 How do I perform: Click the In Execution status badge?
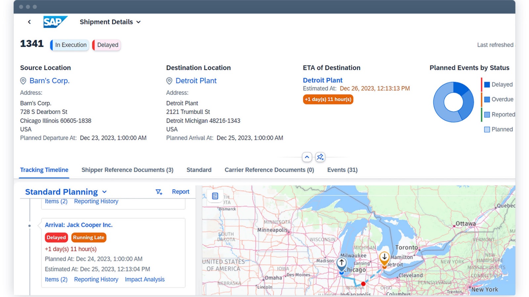click(70, 45)
